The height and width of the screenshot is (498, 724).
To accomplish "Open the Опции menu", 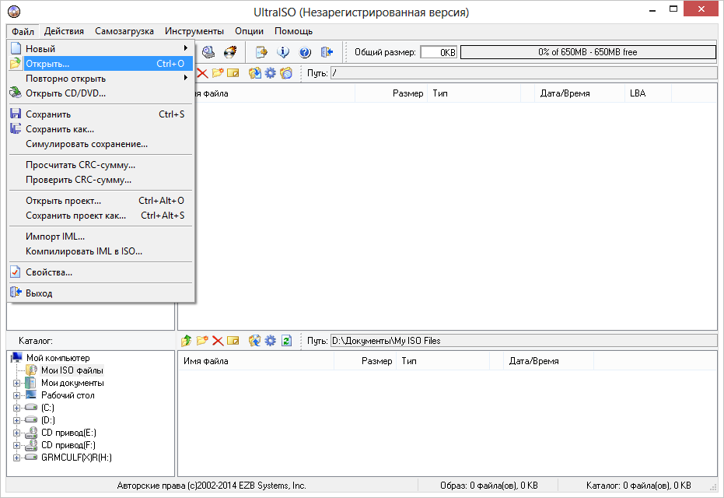I will [249, 31].
